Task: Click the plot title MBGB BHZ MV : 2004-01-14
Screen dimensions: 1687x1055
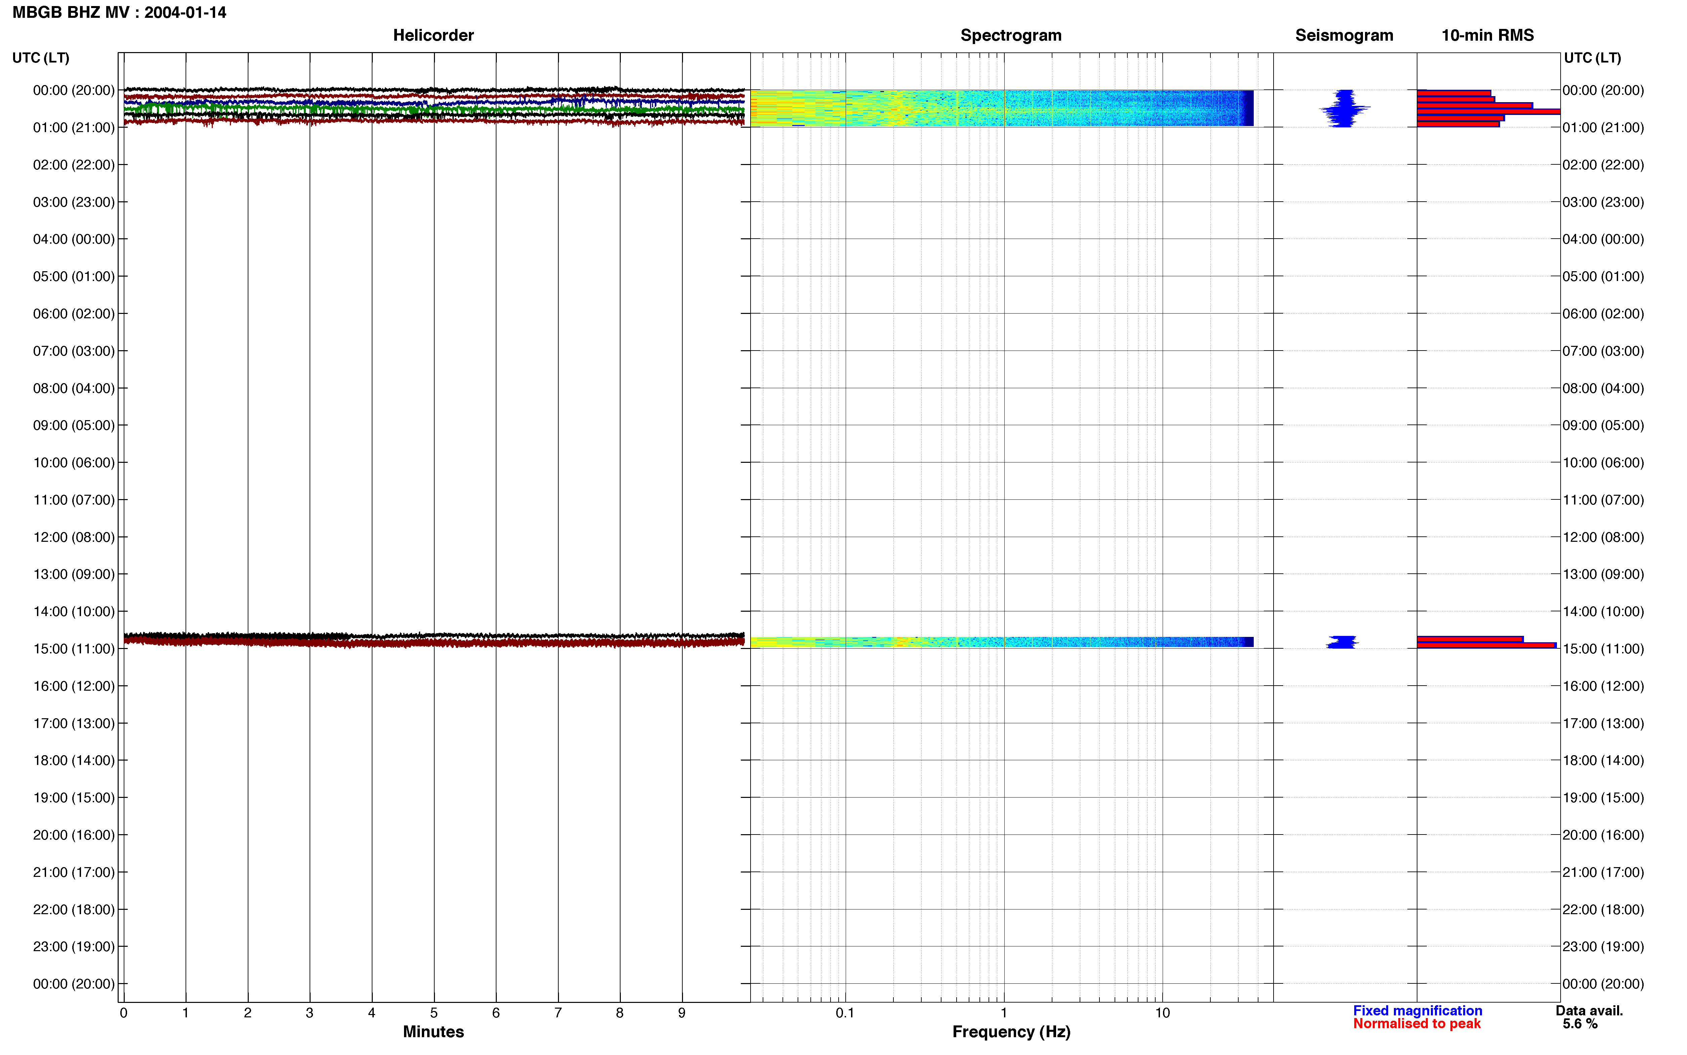Action: [x=119, y=12]
